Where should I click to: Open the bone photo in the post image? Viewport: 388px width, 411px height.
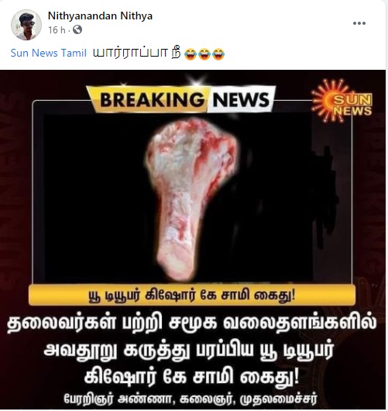point(192,199)
